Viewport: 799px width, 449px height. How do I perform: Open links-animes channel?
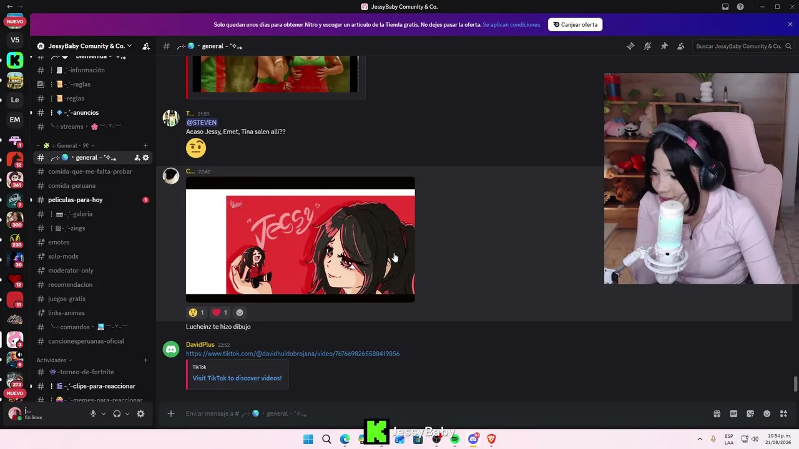pos(66,313)
